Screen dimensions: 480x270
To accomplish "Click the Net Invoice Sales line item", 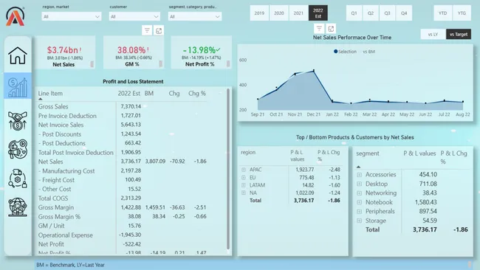I will coord(61,125).
